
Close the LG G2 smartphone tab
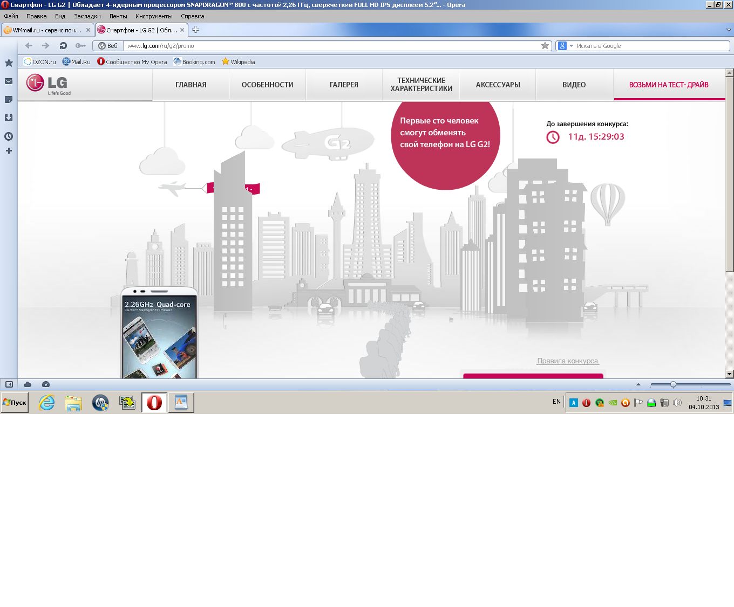coord(182,30)
